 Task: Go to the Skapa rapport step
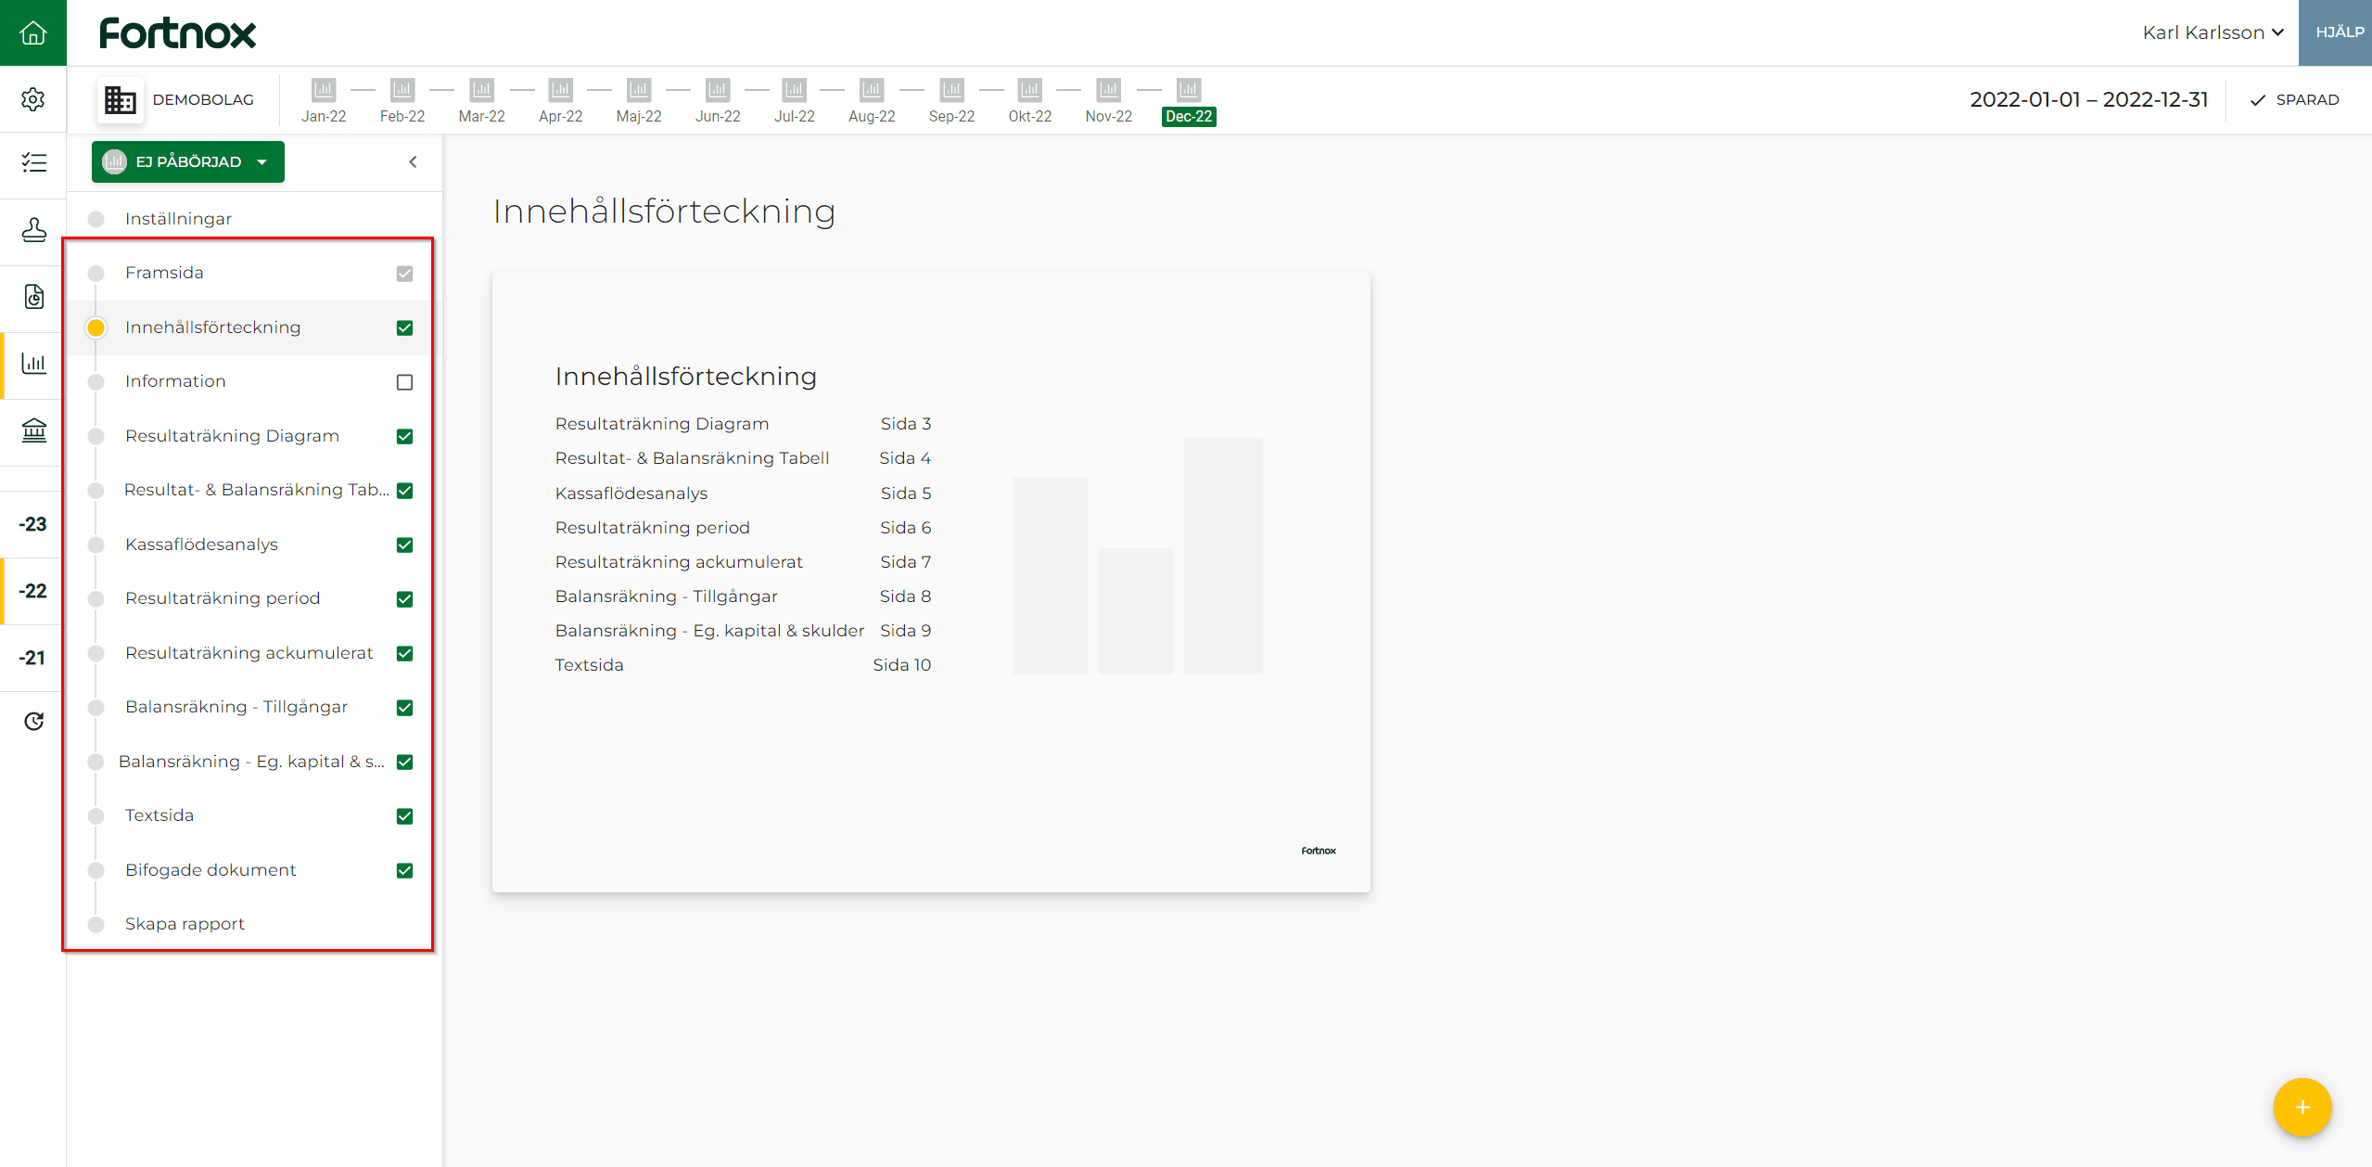coord(185,924)
